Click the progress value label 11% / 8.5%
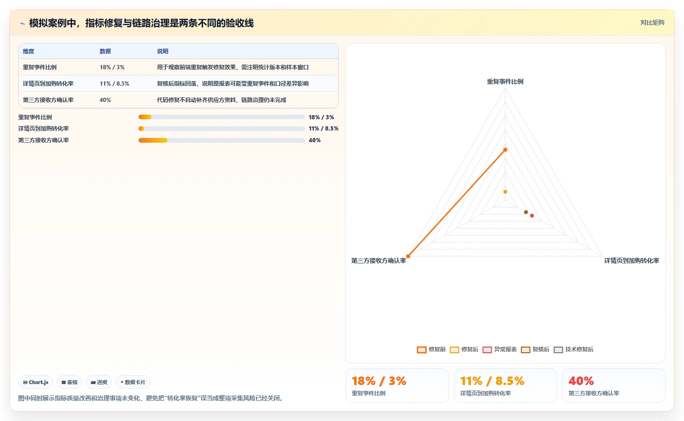 (324, 129)
